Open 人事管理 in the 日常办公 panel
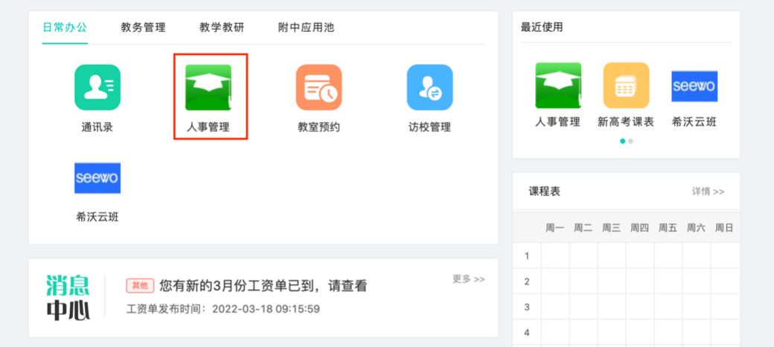This screenshot has width=774, height=347. click(208, 88)
